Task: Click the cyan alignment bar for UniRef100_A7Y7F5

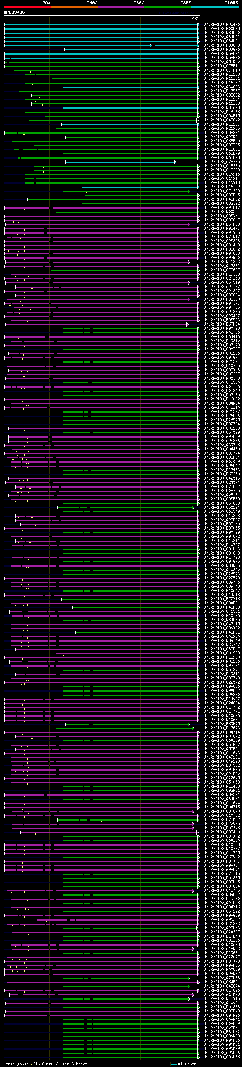Action: tap(120, 162)
